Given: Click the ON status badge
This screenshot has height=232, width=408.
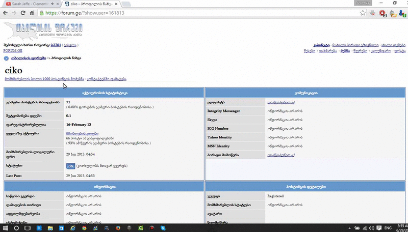Looking at the screenshot, I should click(70, 166).
